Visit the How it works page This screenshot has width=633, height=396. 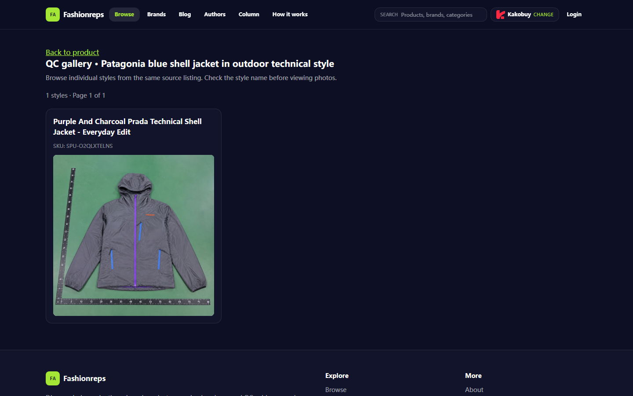[290, 15]
